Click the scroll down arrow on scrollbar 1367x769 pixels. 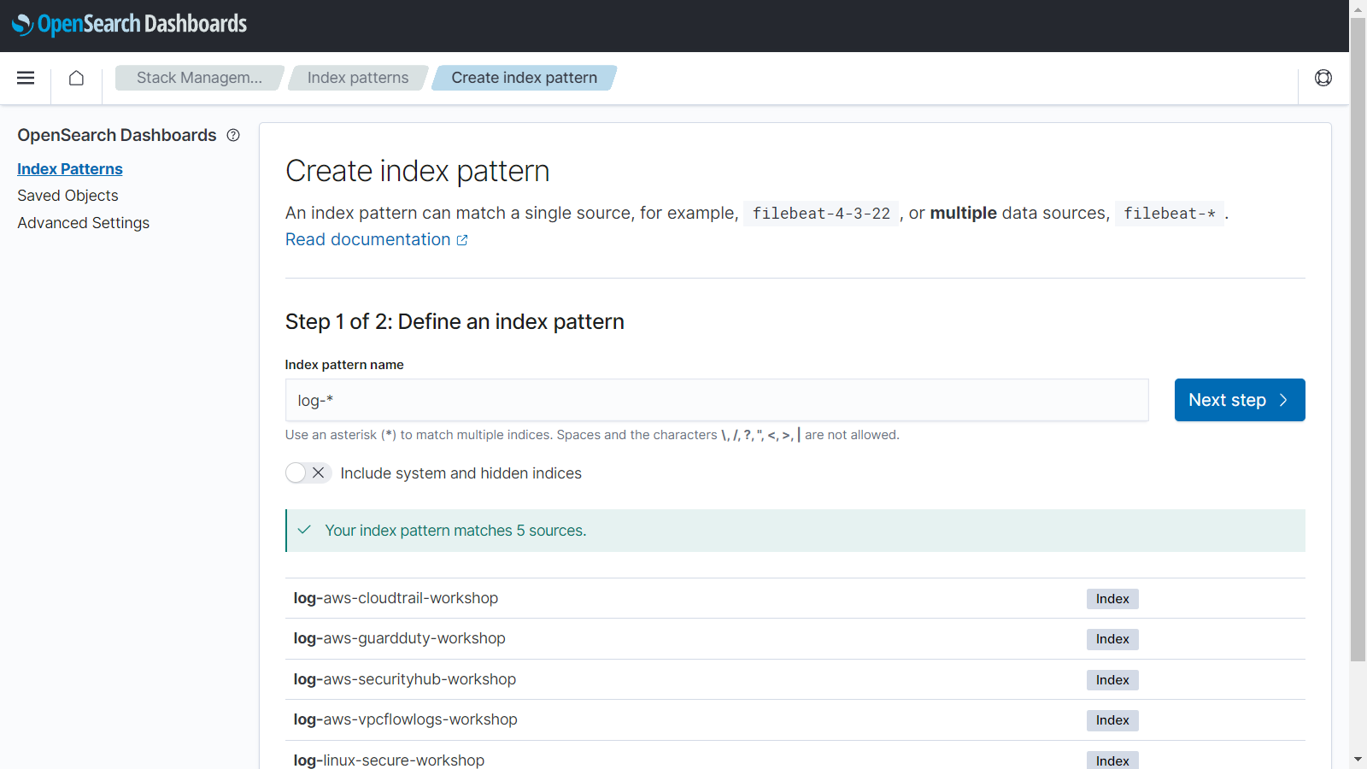1358,759
